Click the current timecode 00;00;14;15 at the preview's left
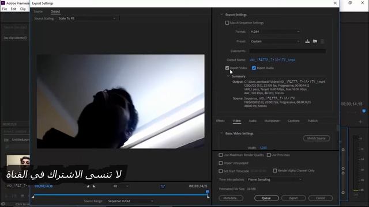This screenshot has height=207, width=369. coord(44,186)
